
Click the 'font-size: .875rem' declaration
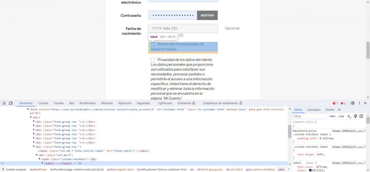312,166
